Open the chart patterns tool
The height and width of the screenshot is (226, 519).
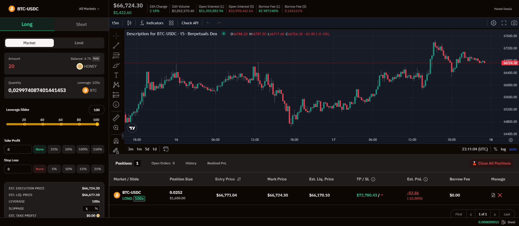116,85
